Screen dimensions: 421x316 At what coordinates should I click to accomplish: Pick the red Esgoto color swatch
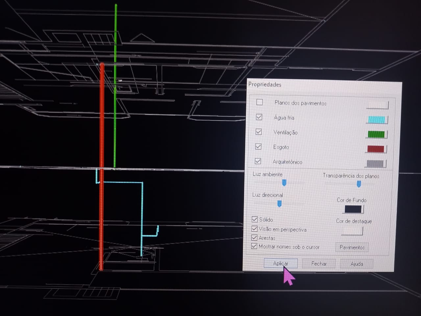pyautogui.click(x=376, y=149)
